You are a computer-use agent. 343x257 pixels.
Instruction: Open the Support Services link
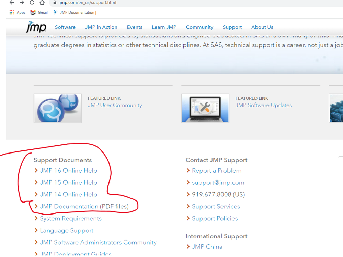(x=216, y=206)
